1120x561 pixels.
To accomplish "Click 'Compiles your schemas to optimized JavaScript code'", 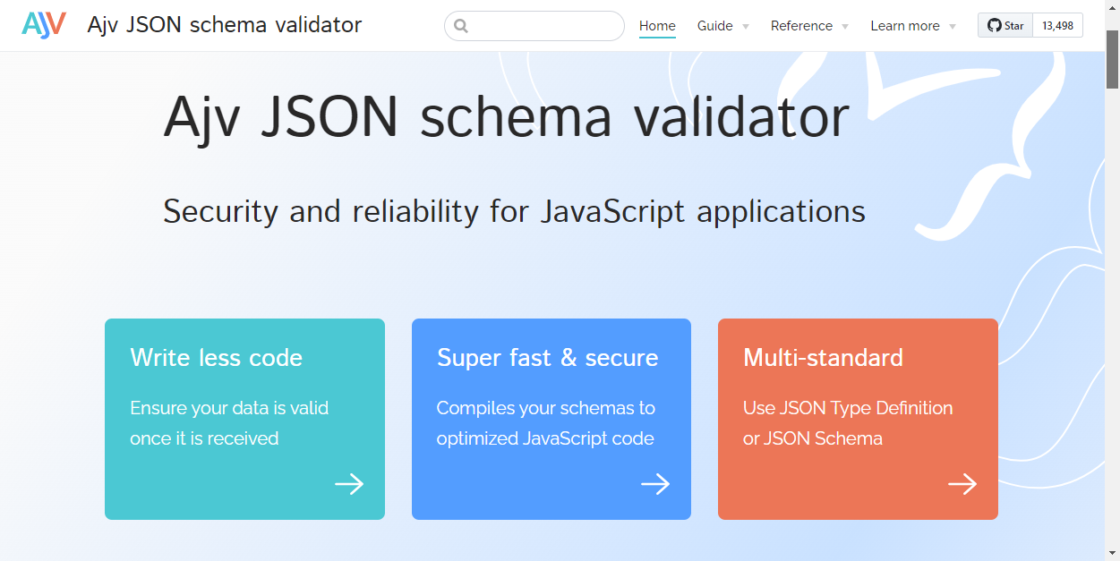I will pyautogui.click(x=545, y=423).
